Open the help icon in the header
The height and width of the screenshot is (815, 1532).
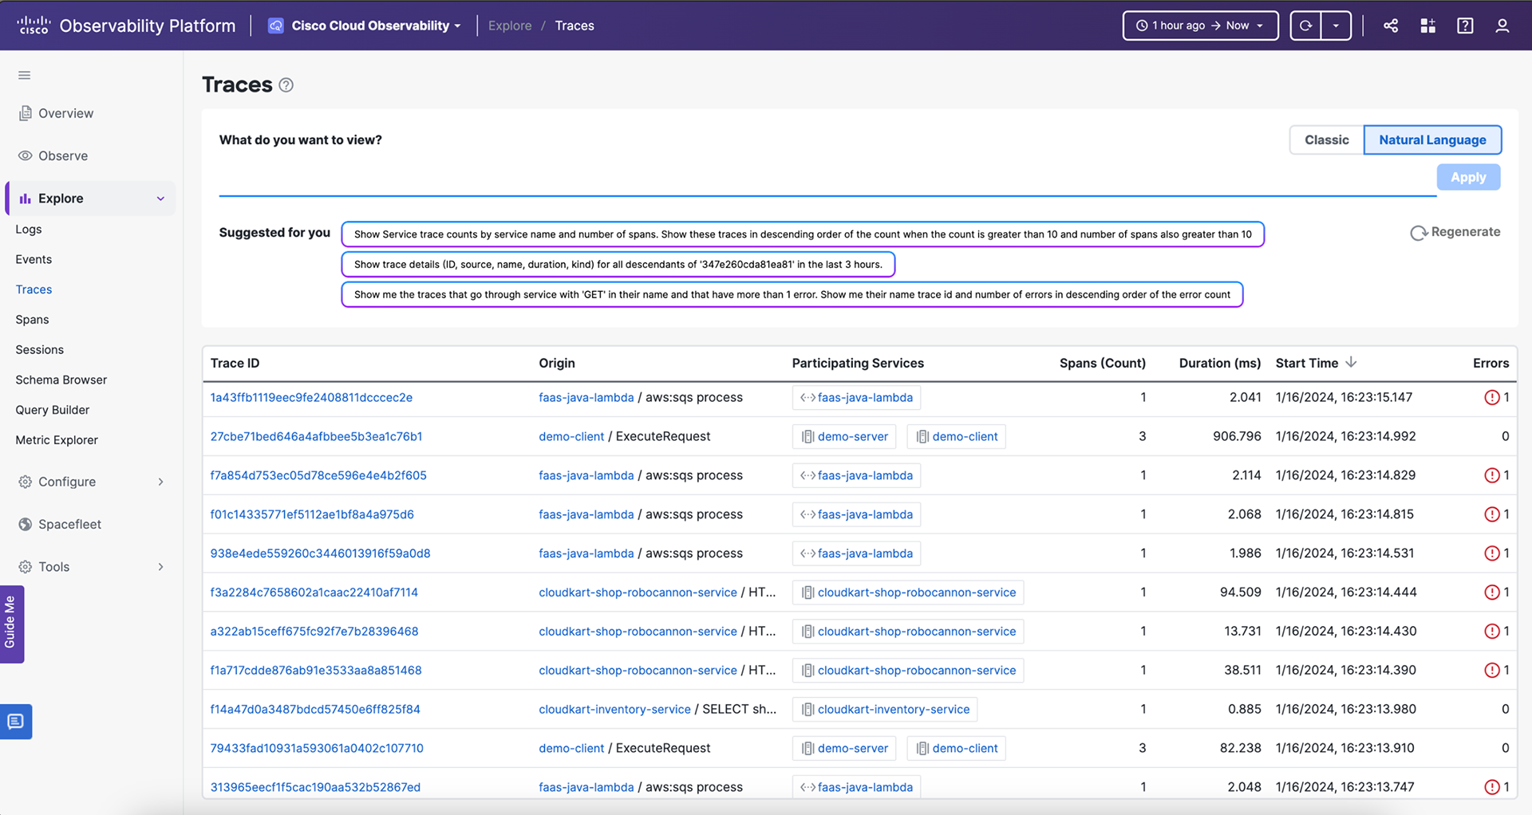coord(1465,26)
